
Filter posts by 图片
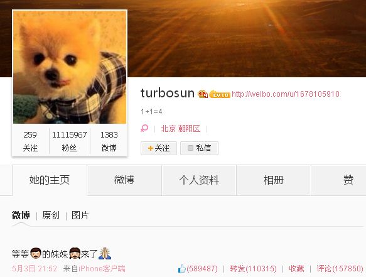(x=80, y=215)
